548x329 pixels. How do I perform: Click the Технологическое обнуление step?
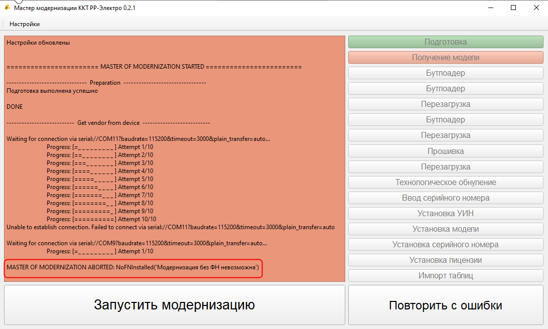coord(446,182)
